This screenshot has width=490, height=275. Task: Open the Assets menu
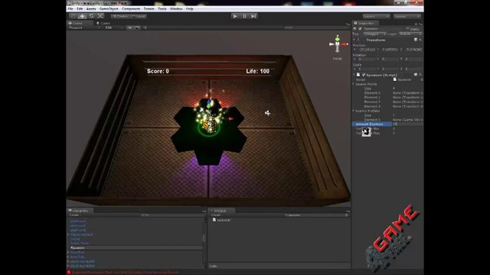click(91, 8)
